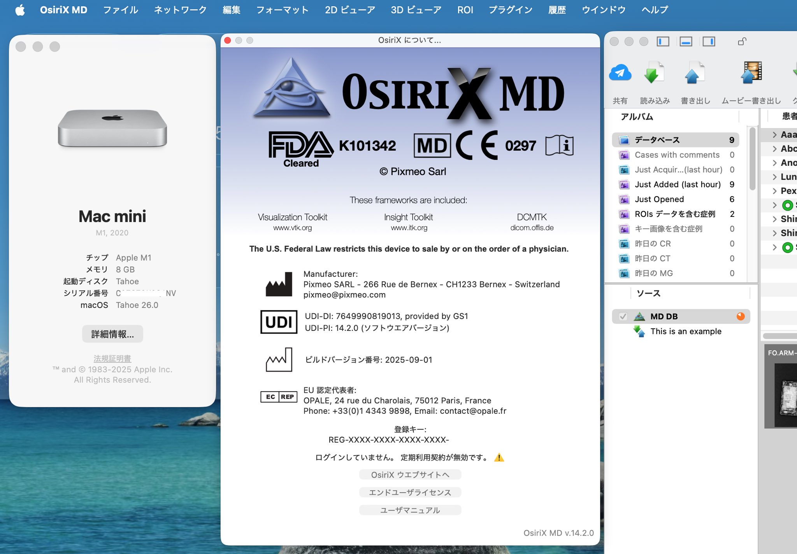
Task: Click the unlocked padlock icon
Action: tap(742, 41)
